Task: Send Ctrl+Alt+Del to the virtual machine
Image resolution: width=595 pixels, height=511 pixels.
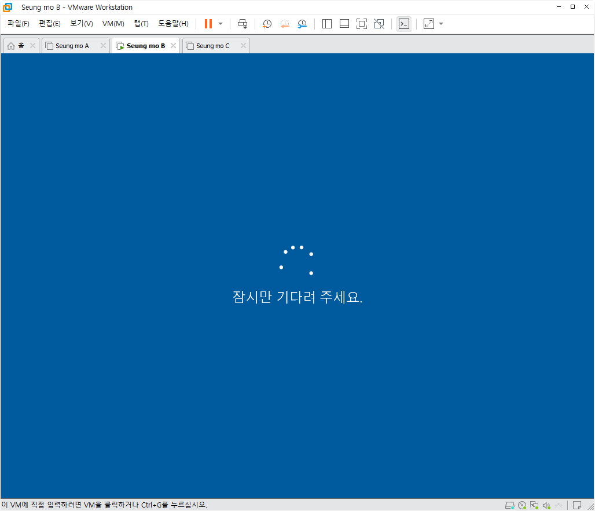Action: (x=243, y=24)
